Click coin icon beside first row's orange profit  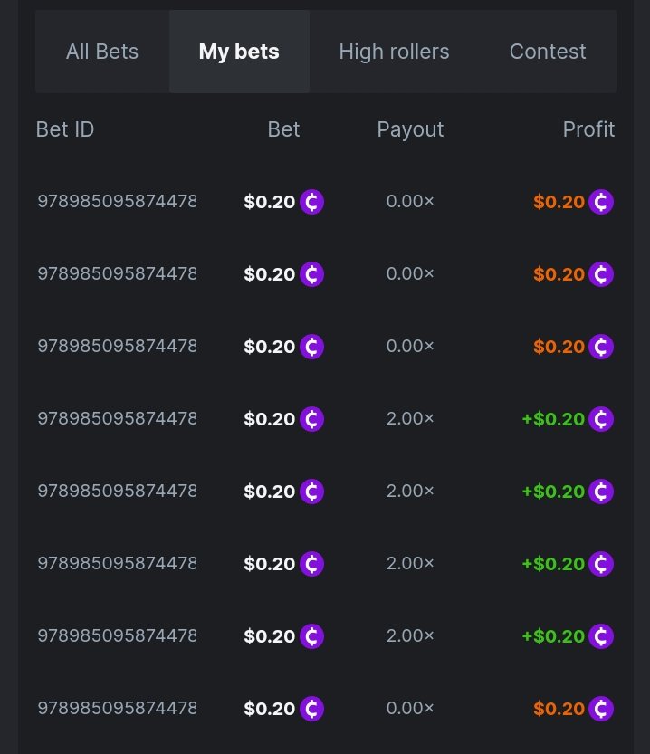coord(601,201)
